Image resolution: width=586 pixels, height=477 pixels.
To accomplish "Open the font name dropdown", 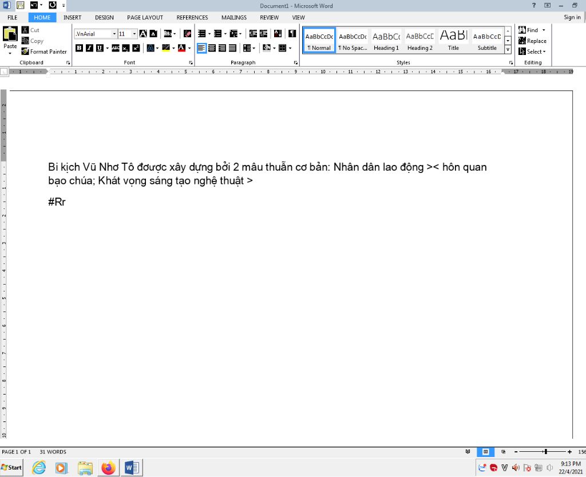I will coord(114,34).
